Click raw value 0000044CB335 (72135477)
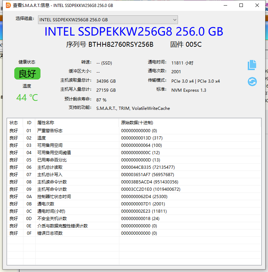 click(x=148, y=167)
